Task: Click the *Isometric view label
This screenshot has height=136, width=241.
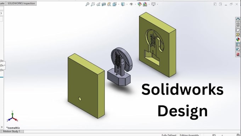Action: click(13, 128)
